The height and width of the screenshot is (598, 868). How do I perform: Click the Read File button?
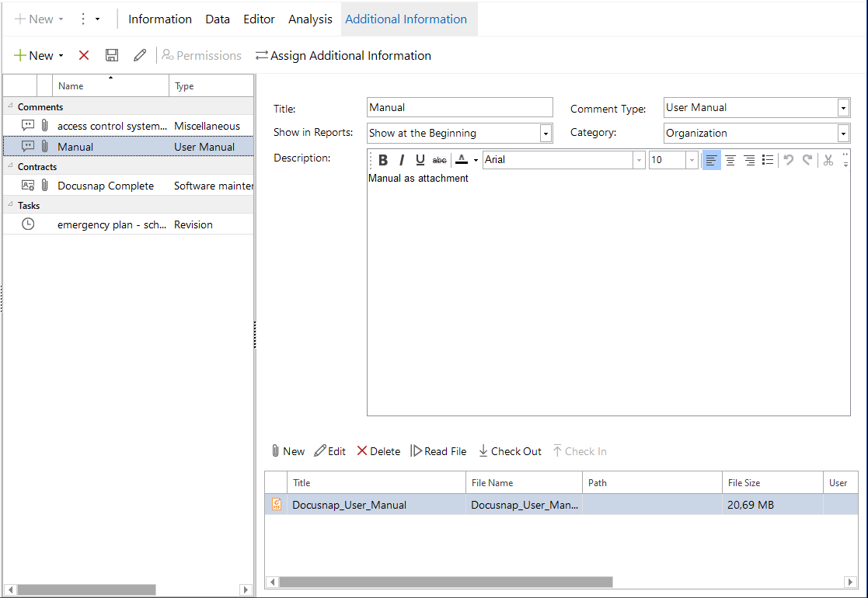pyautogui.click(x=438, y=451)
